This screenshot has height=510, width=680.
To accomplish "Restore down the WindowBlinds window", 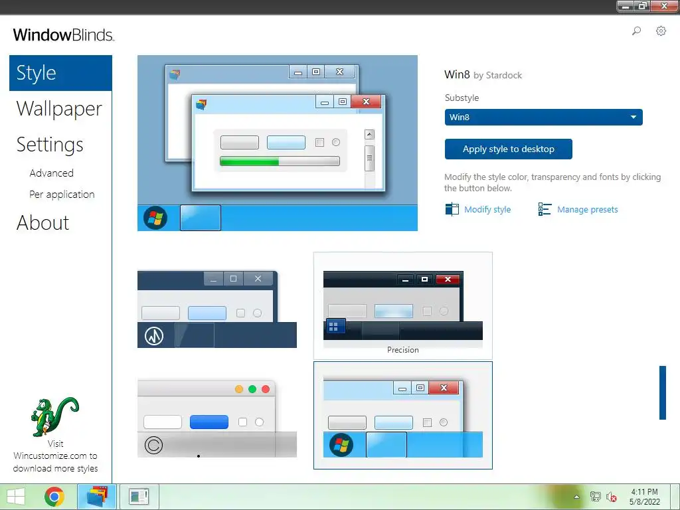I will click(643, 6).
